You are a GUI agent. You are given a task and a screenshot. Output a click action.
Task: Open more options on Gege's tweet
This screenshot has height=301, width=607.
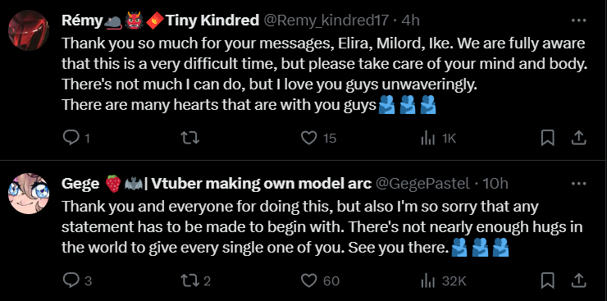coord(579,184)
